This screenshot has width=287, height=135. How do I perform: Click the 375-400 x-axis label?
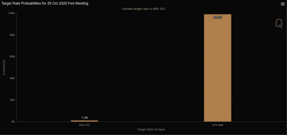point(217,125)
